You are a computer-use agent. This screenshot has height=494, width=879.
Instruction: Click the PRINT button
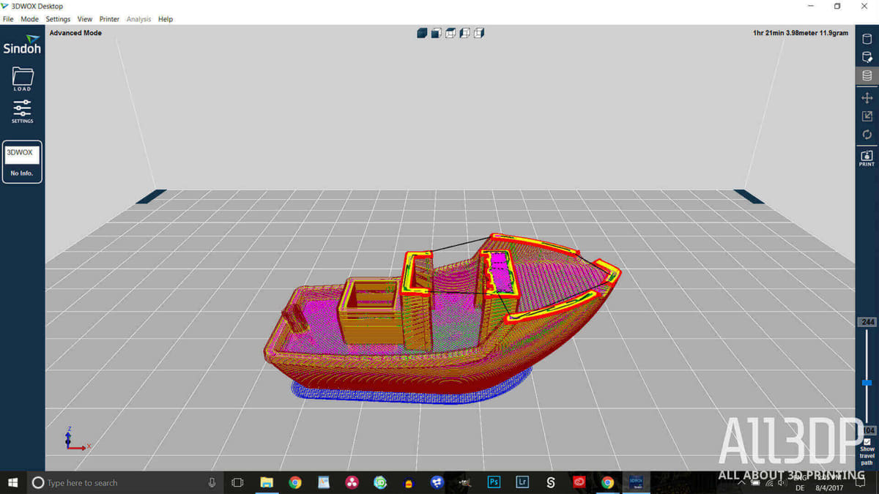[x=867, y=158]
